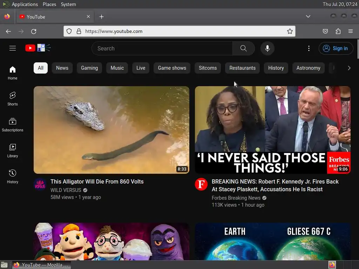This screenshot has width=359, height=269.
Task: Select the Sitcoms filter chip
Action: pos(208,68)
